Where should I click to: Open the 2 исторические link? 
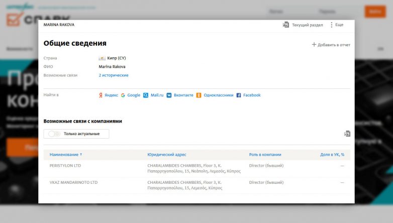click(113, 75)
